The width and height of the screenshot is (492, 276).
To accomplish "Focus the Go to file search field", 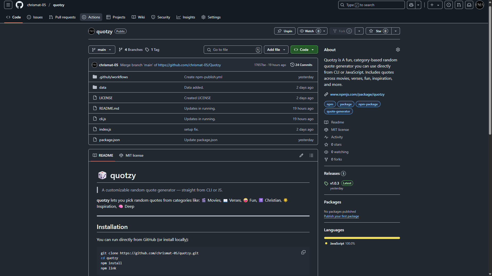I will pyautogui.click(x=233, y=50).
